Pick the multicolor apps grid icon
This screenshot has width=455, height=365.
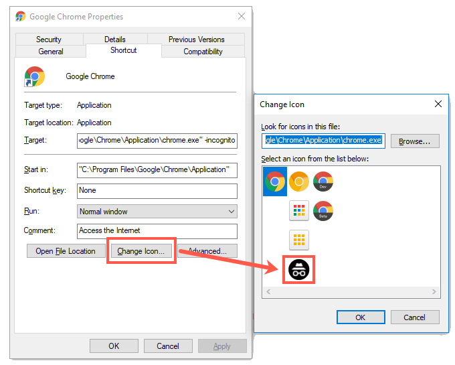coord(299,211)
